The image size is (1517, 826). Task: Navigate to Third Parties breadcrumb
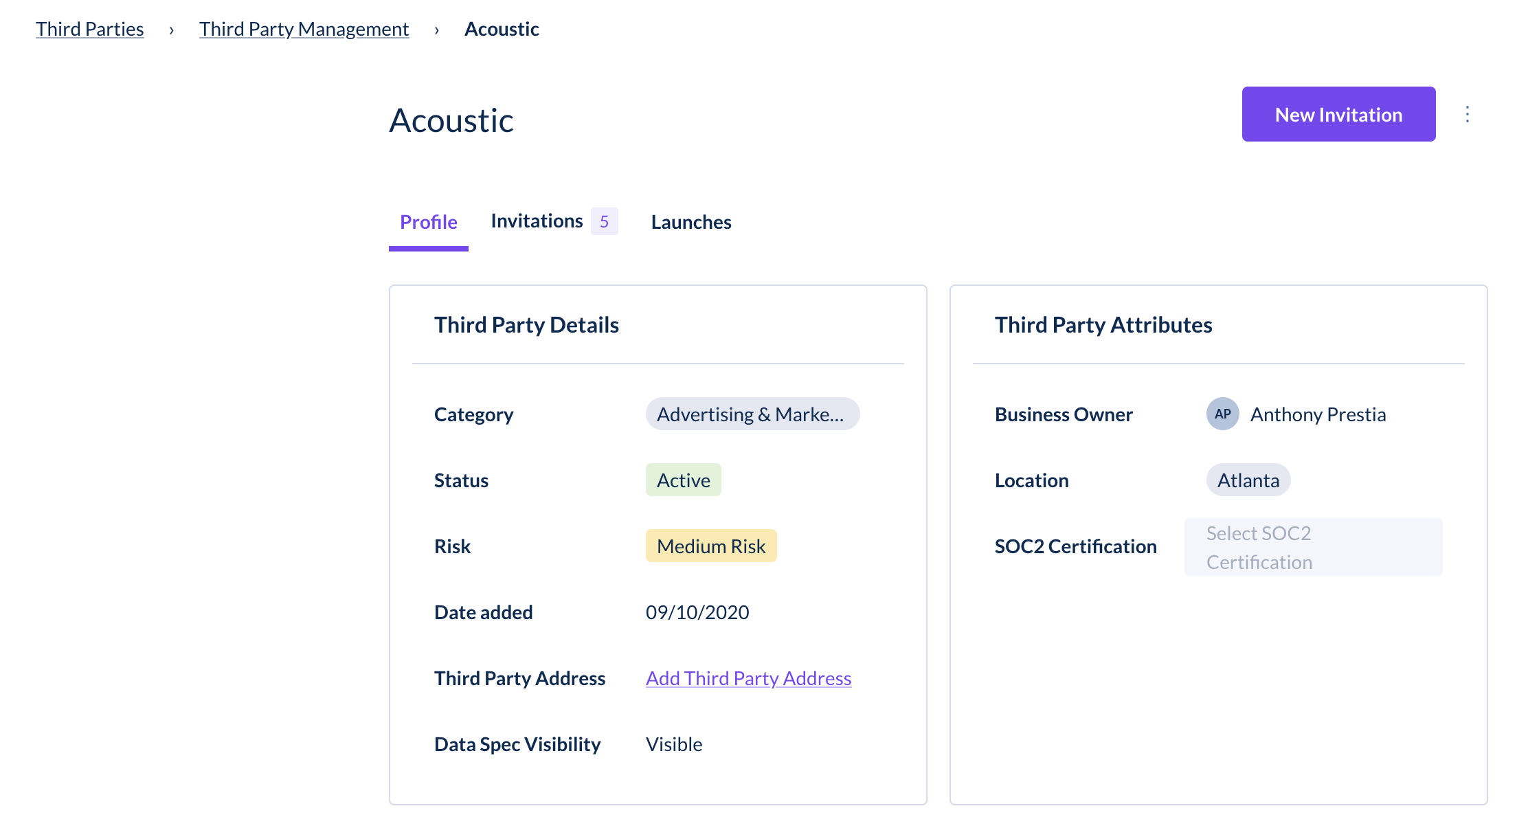coord(89,29)
